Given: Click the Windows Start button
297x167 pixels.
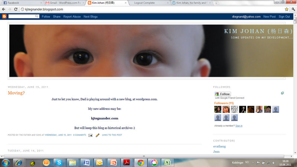Looking at the screenshot, I should [x=6, y=162].
